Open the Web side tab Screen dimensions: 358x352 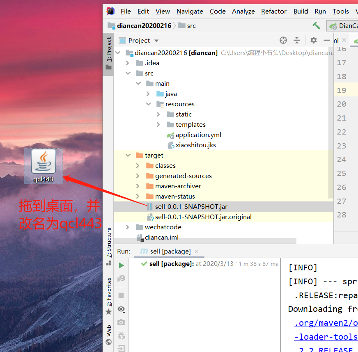(109, 334)
